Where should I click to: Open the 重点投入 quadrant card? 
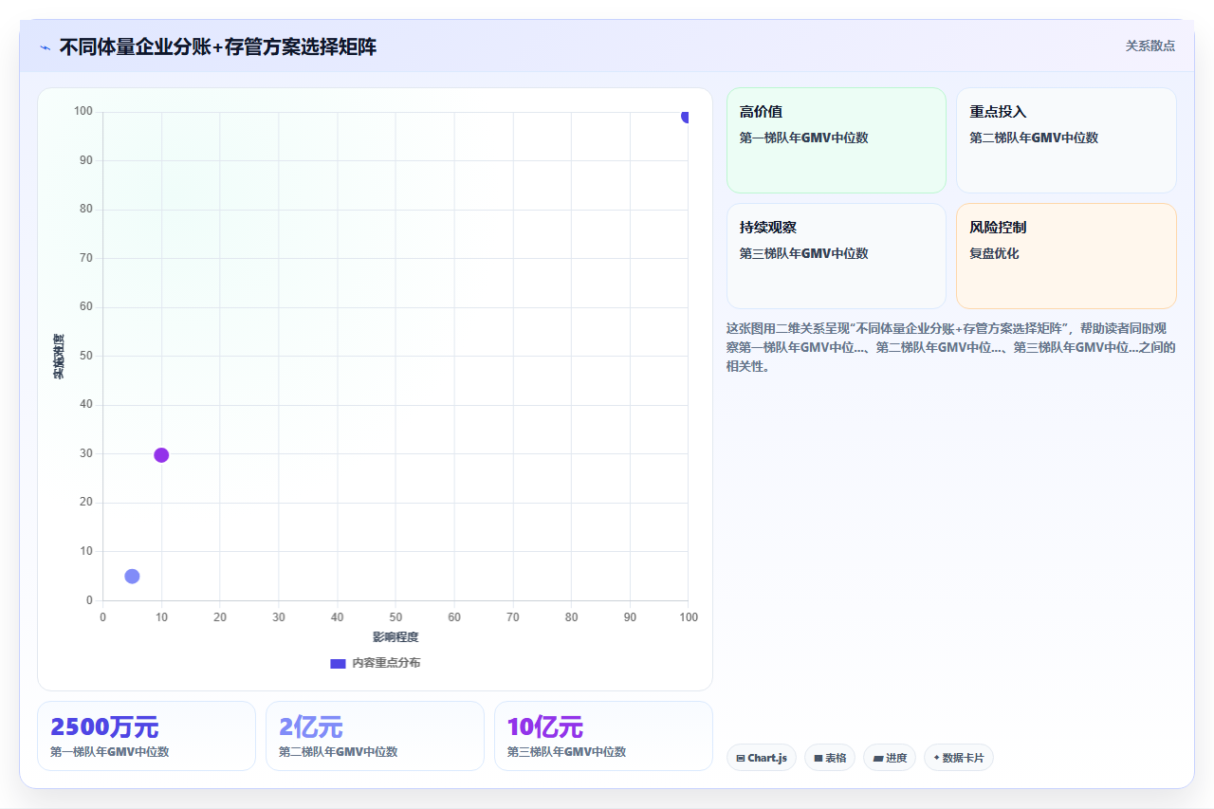click(x=1066, y=140)
